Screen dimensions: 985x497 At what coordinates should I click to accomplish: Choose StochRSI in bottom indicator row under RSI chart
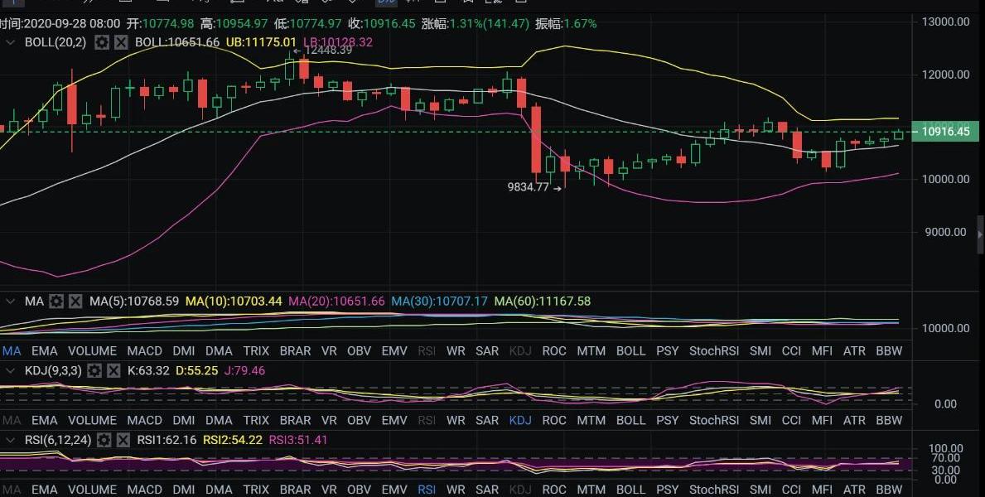coord(714,490)
